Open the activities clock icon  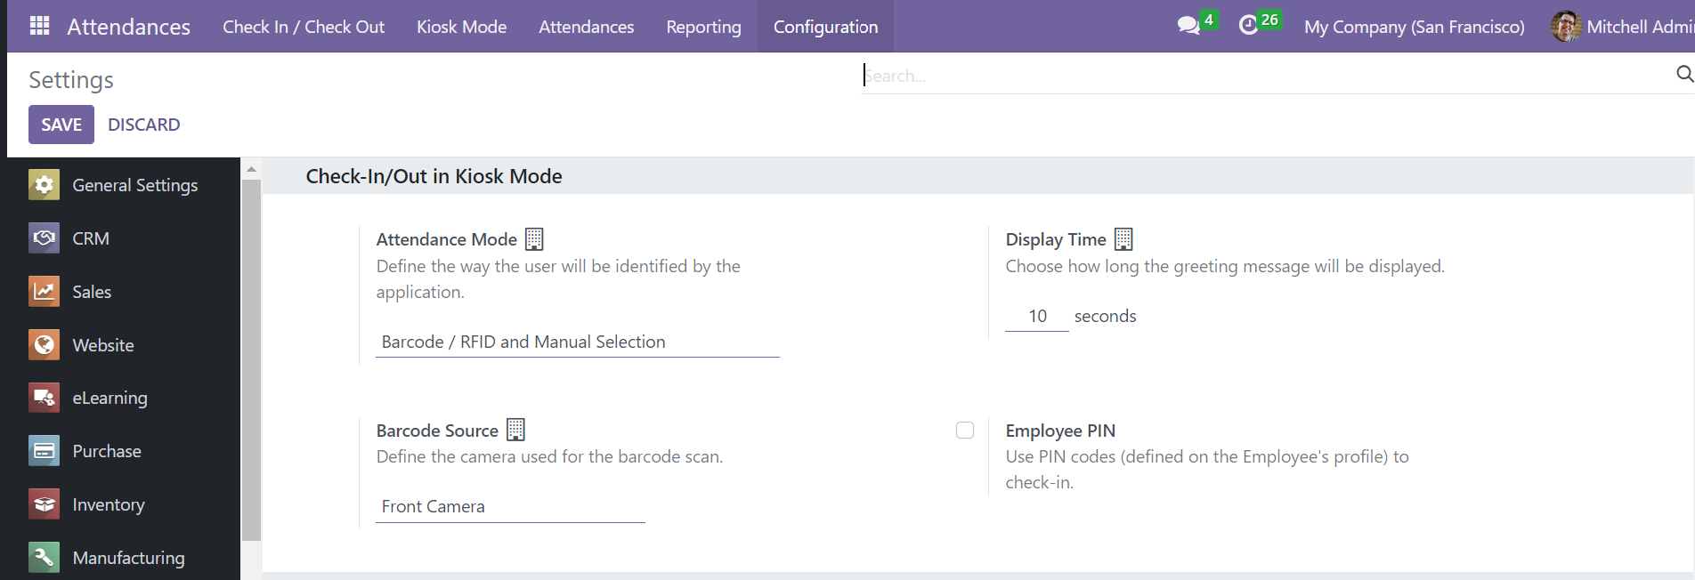pyautogui.click(x=1248, y=26)
